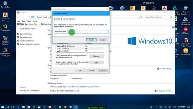Open the Edit menu in System window
The image size is (193, 109).
[24, 21]
